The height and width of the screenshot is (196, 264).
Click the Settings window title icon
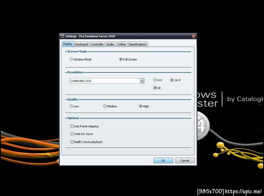pos(62,36)
